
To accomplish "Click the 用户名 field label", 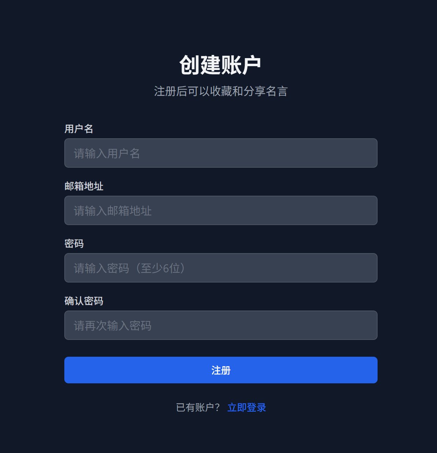I will [79, 129].
